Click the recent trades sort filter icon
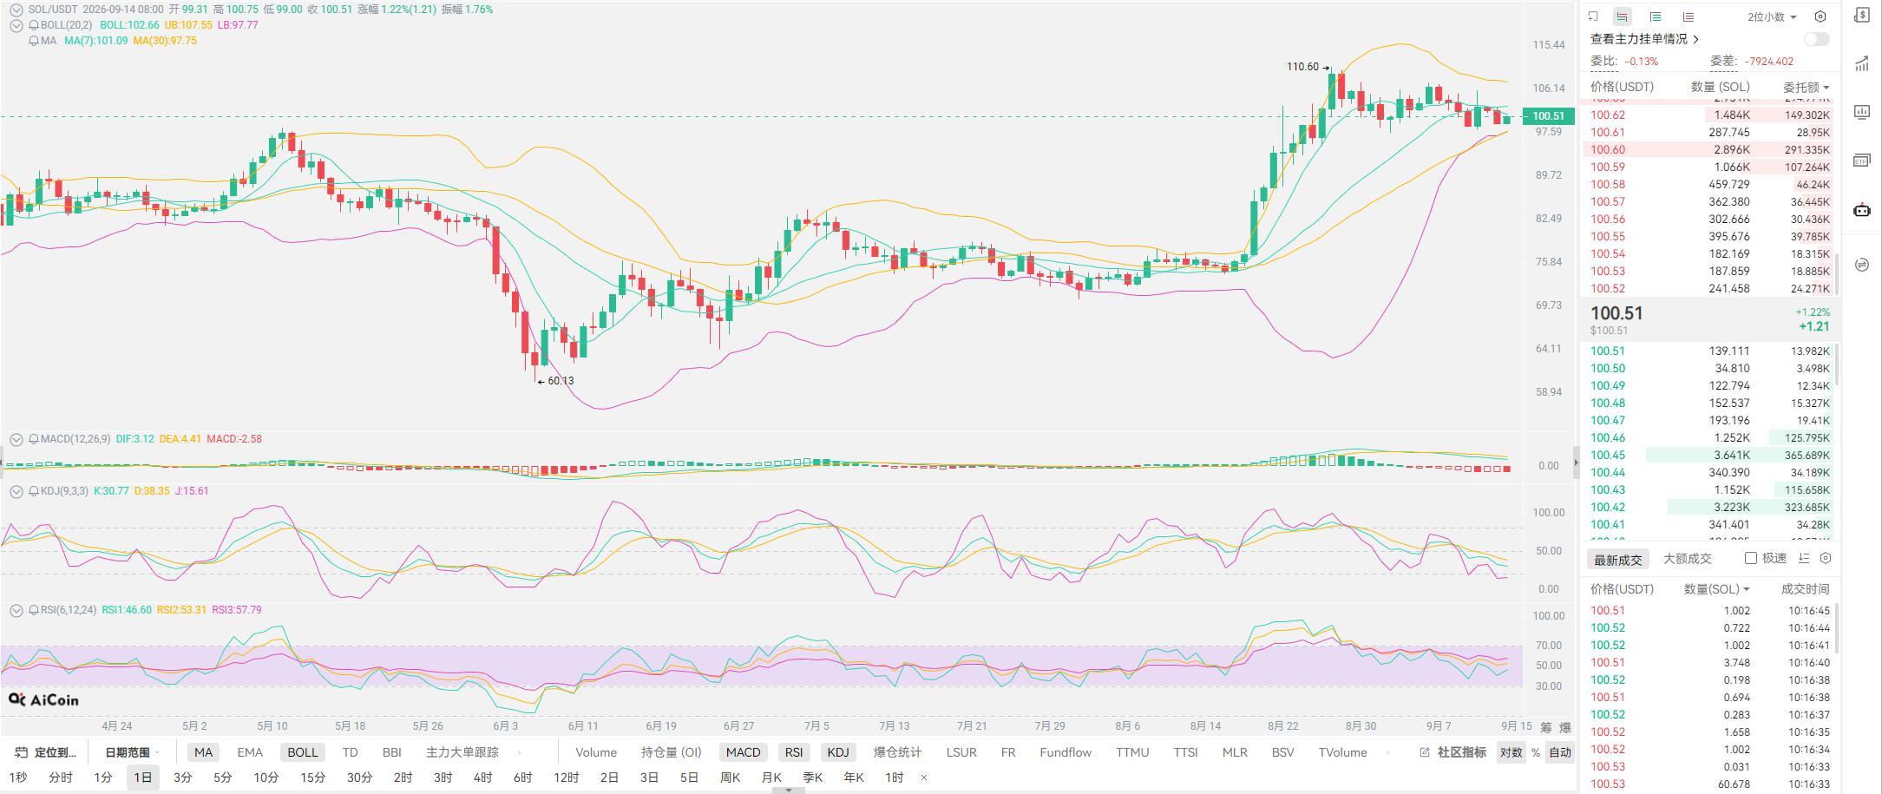Viewport: 1882px width, 794px height. coord(1805,558)
